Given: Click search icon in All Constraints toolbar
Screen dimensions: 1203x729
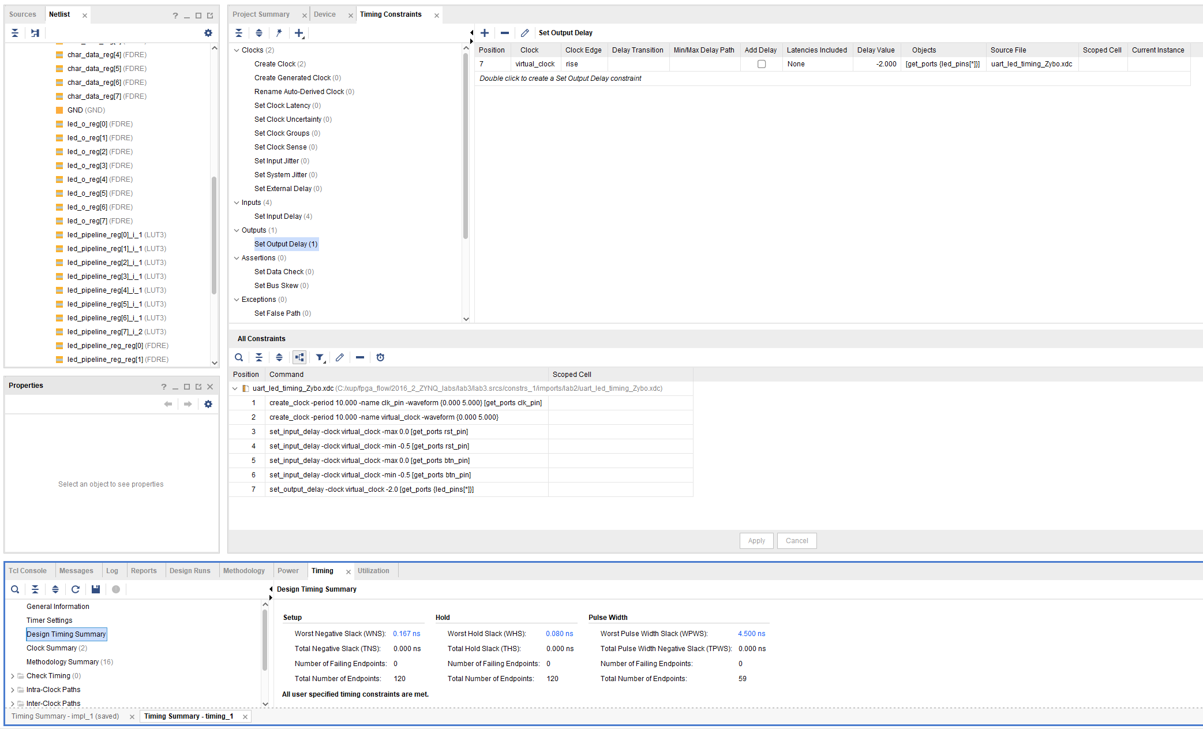Looking at the screenshot, I should 239,357.
